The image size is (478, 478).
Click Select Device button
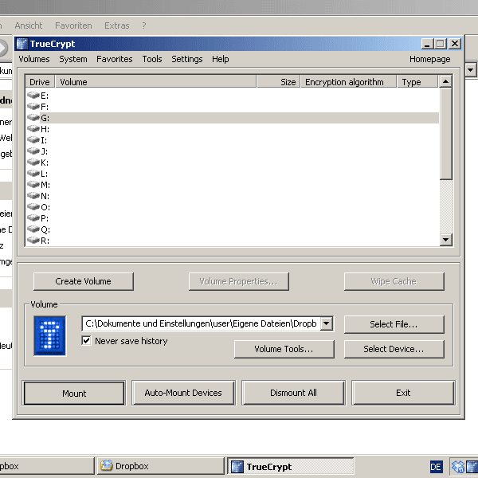pyautogui.click(x=394, y=349)
